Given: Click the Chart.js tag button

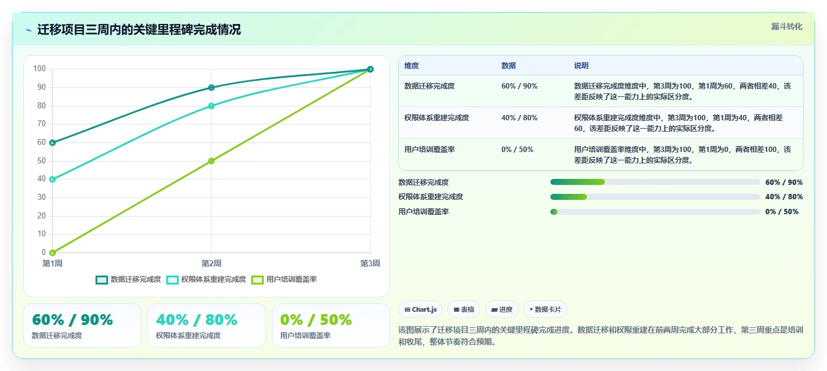Looking at the screenshot, I should pos(421,309).
